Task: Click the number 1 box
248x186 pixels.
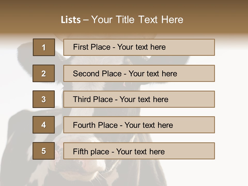Action: click(x=44, y=47)
